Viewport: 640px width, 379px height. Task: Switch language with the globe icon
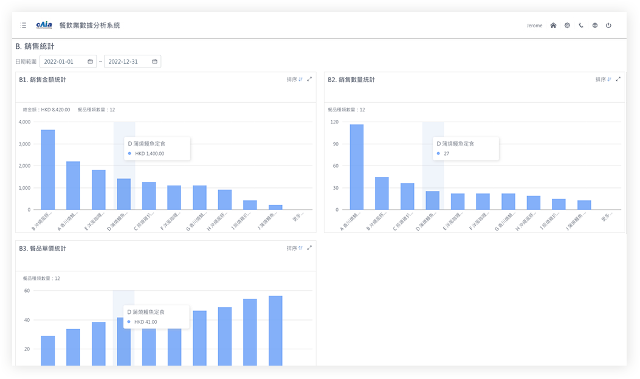click(594, 26)
